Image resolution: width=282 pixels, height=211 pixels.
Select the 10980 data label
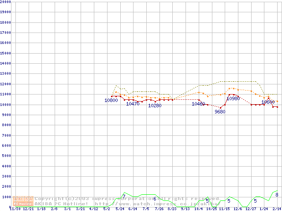pos(233,98)
